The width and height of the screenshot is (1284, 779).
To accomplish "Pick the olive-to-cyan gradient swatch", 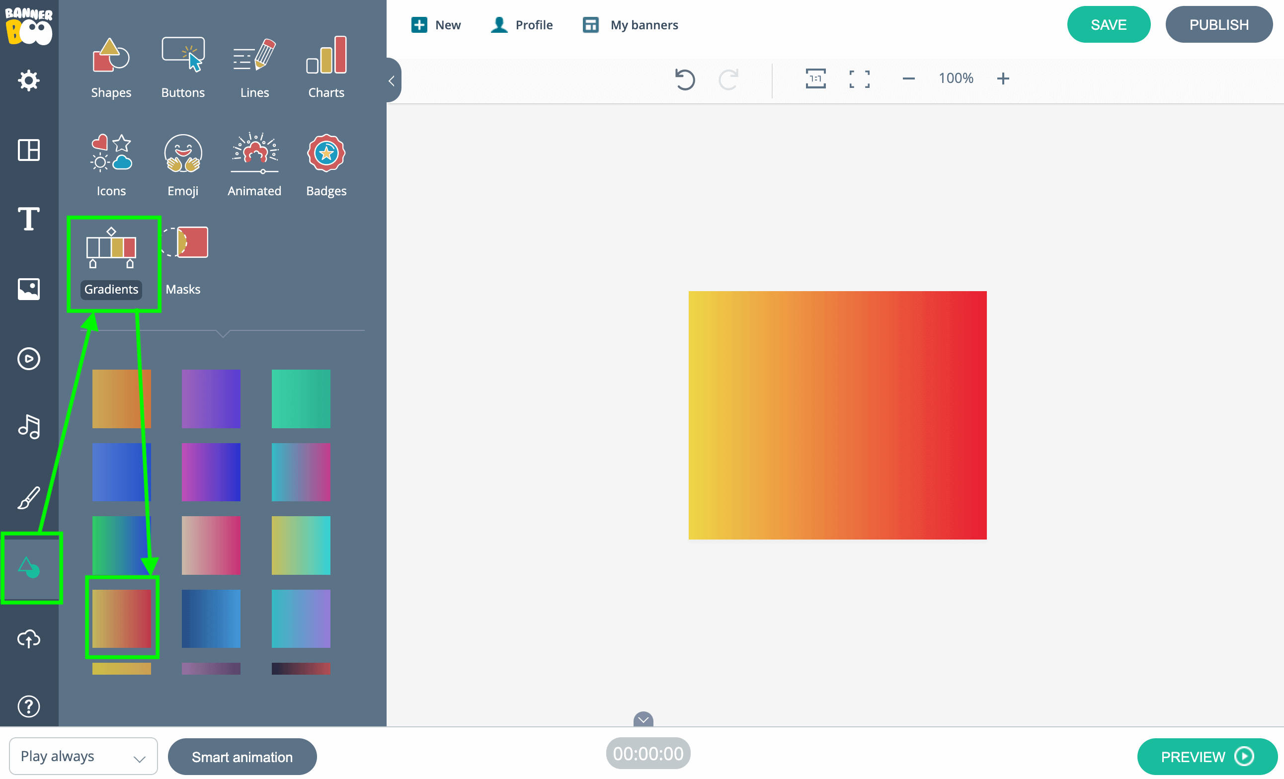I will pyautogui.click(x=301, y=545).
